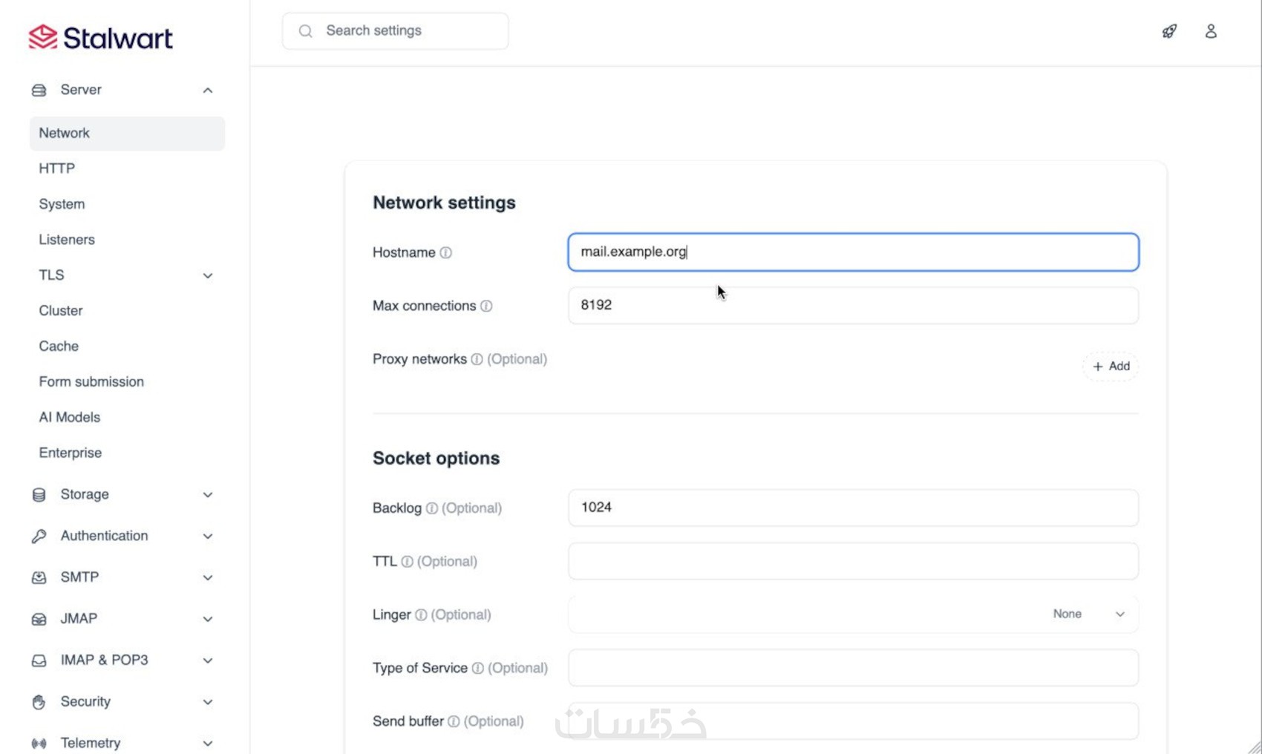Click the Max connections input field
Screen dimensions: 1262x754
[853, 306]
